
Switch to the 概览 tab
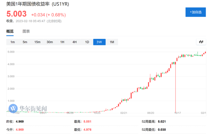tap(10, 31)
